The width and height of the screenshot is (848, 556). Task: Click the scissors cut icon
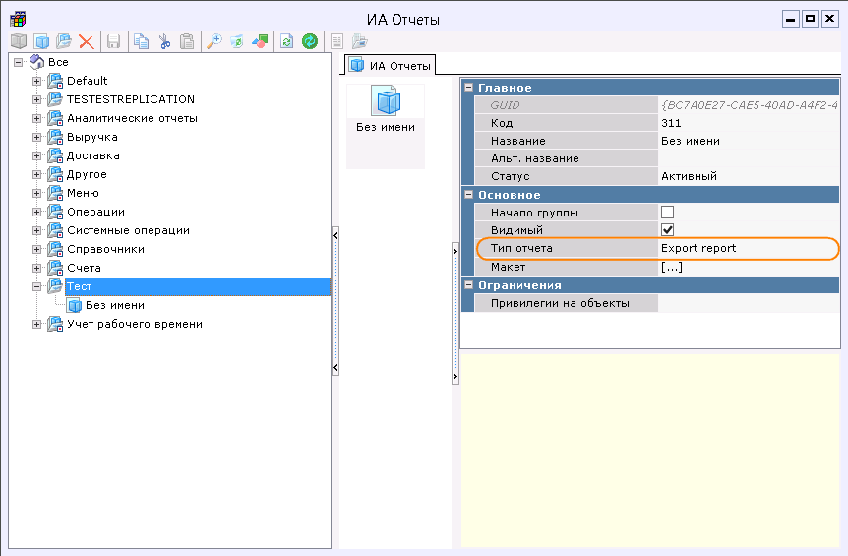pyautogui.click(x=164, y=41)
